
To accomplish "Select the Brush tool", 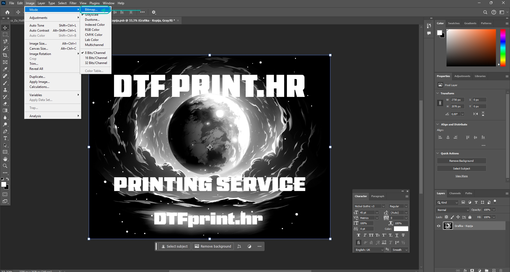I will pyautogui.click(x=5, y=83).
